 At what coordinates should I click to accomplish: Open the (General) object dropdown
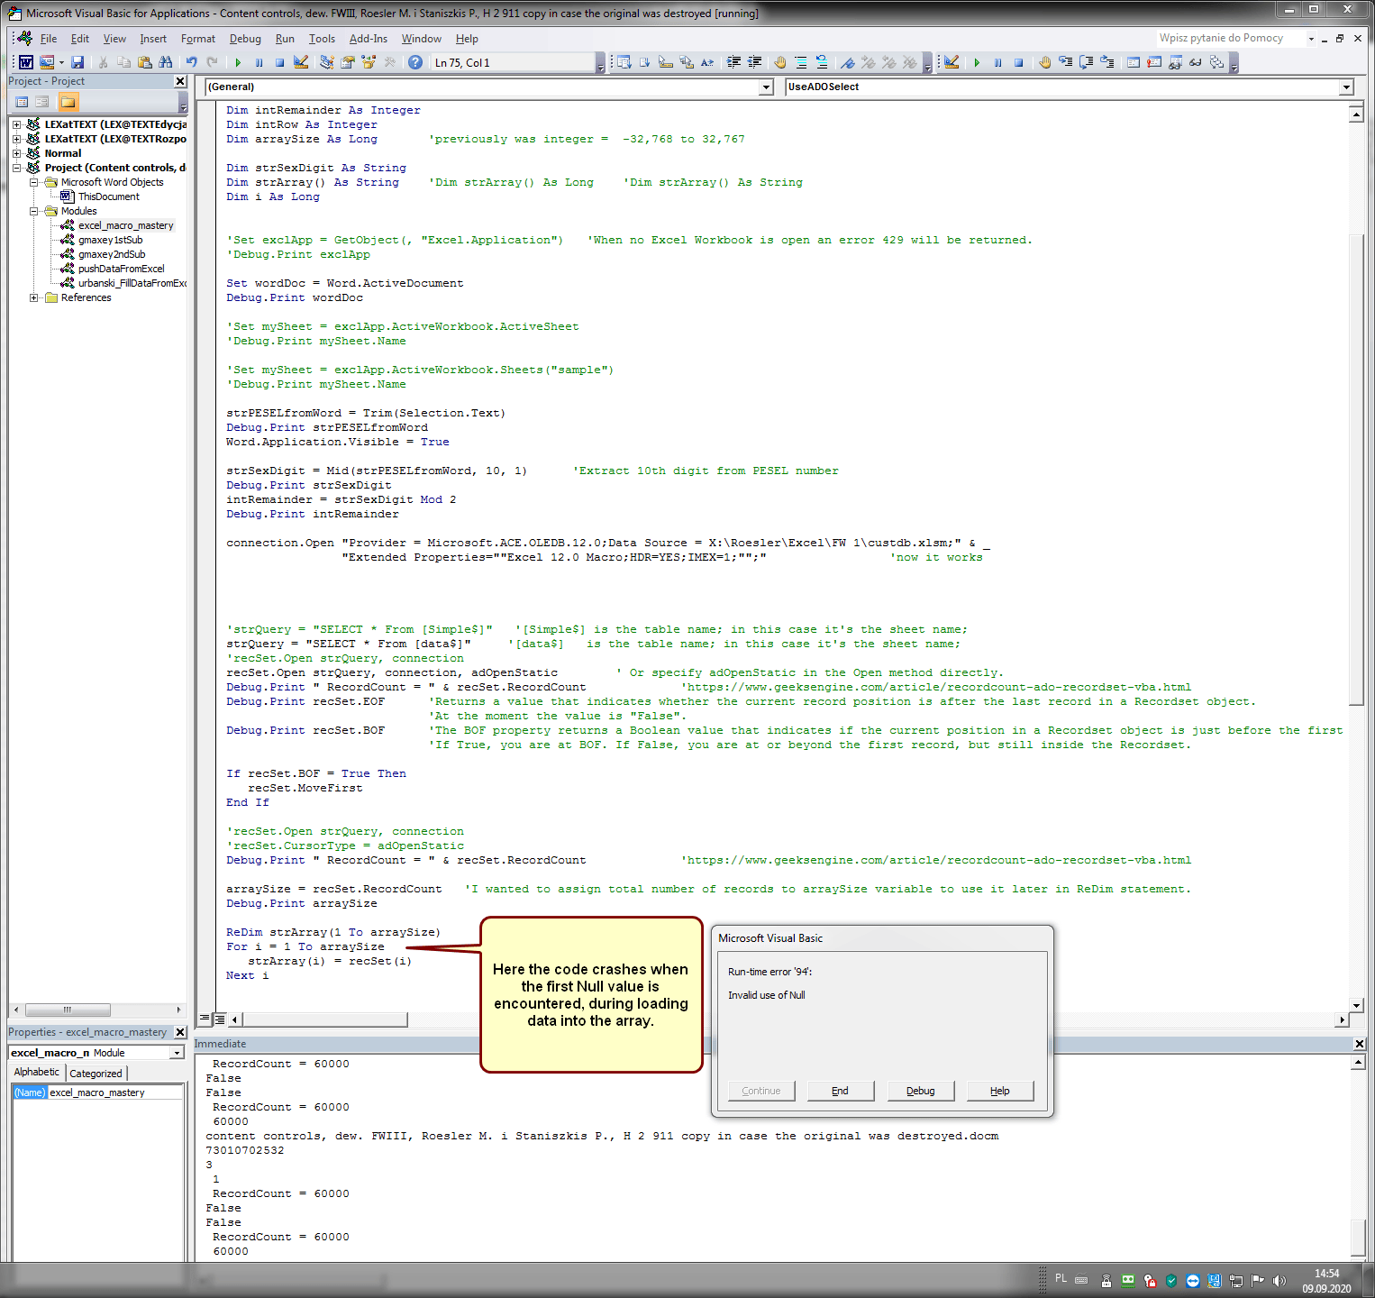(767, 87)
